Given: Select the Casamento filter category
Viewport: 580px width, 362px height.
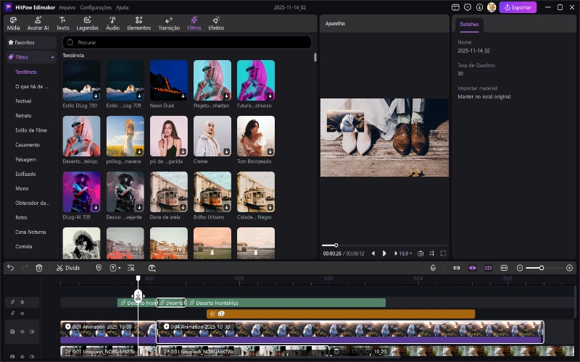Looking at the screenshot, I should pyautogui.click(x=28, y=145).
